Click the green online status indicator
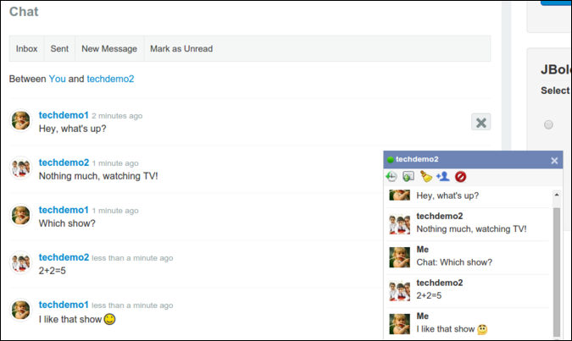The image size is (572, 341). [390, 160]
